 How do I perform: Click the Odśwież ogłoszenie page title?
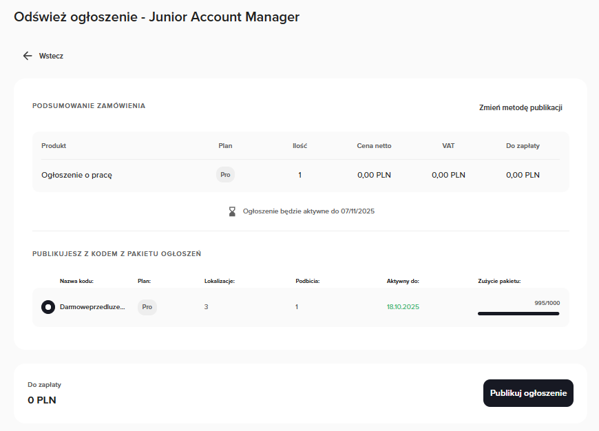[x=156, y=17]
